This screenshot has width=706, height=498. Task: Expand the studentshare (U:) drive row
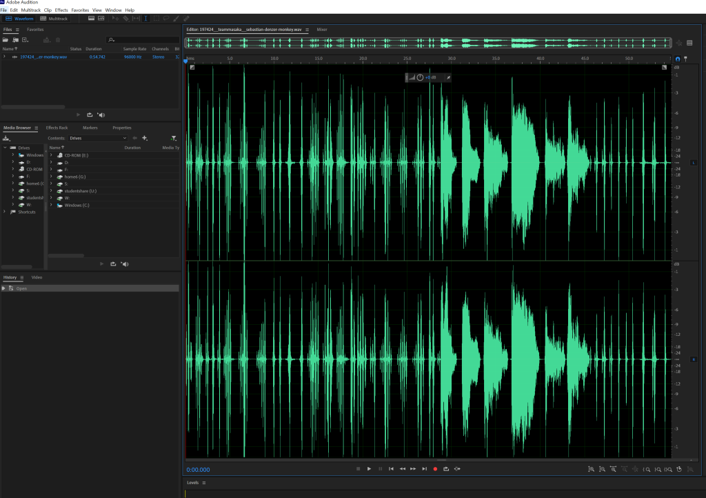tap(51, 190)
